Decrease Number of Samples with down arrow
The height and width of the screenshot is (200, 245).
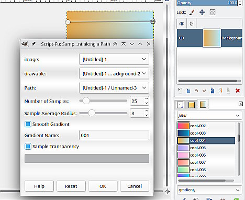coord(147,103)
